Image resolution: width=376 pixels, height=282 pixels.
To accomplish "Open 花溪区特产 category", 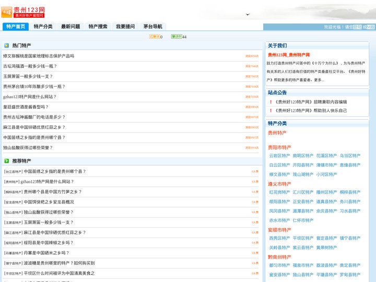I will [x=326, y=156].
